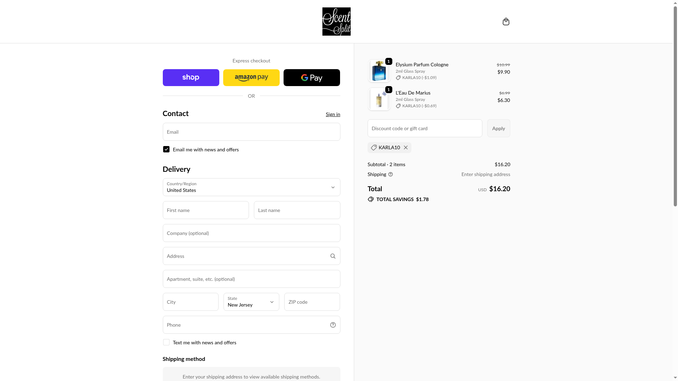This screenshot has width=678, height=381.
Task: Open the shopping bag cart icon
Action: pyautogui.click(x=506, y=22)
